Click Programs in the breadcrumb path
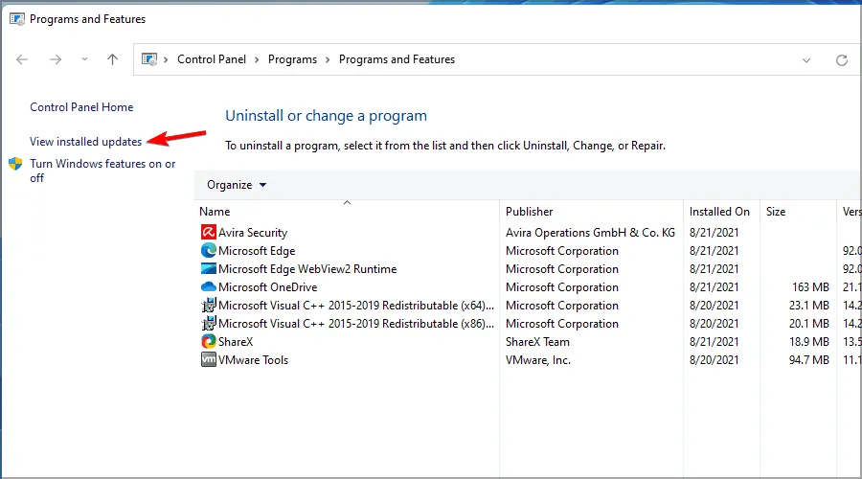This screenshot has width=862, height=479. (292, 59)
